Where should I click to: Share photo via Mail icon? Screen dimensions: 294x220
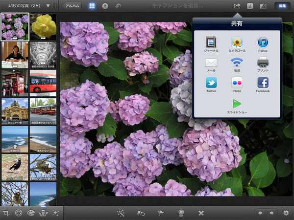pyautogui.click(x=211, y=63)
